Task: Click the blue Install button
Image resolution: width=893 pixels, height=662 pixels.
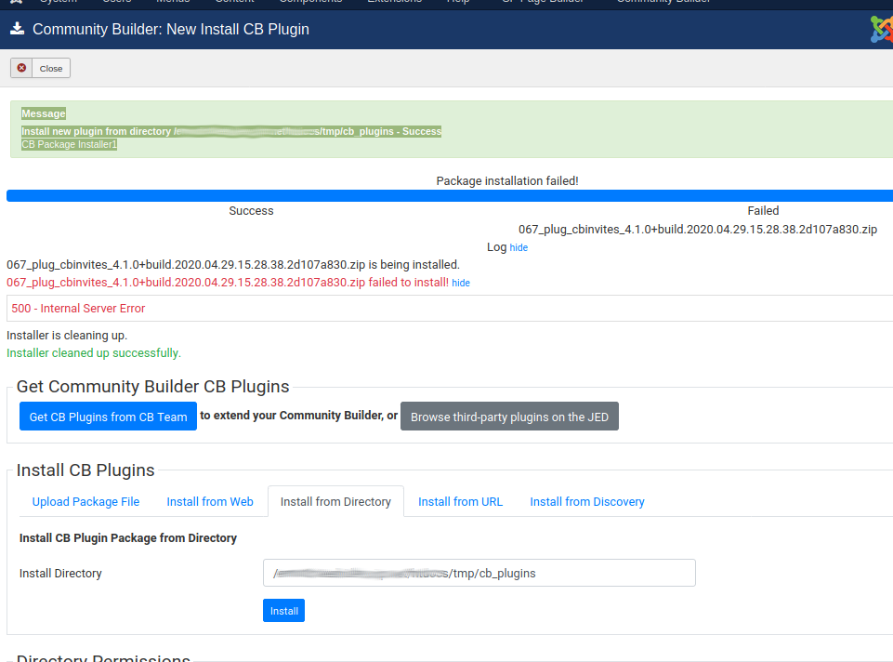Action: [283, 611]
